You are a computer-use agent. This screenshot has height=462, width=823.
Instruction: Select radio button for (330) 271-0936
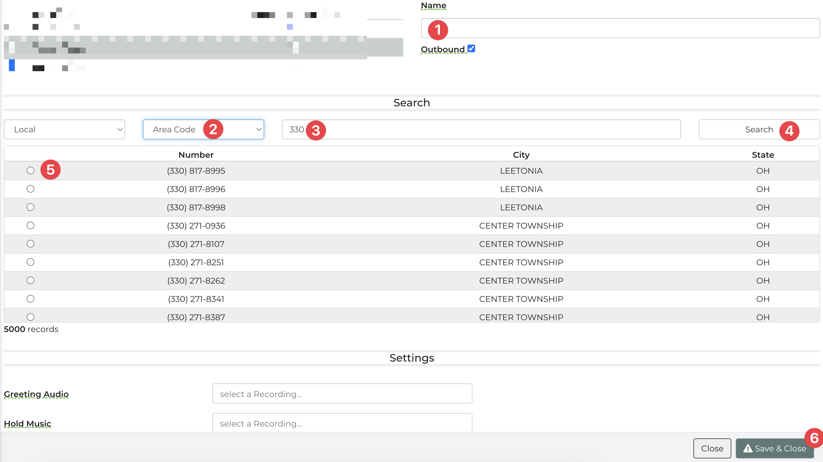coord(30,226)
